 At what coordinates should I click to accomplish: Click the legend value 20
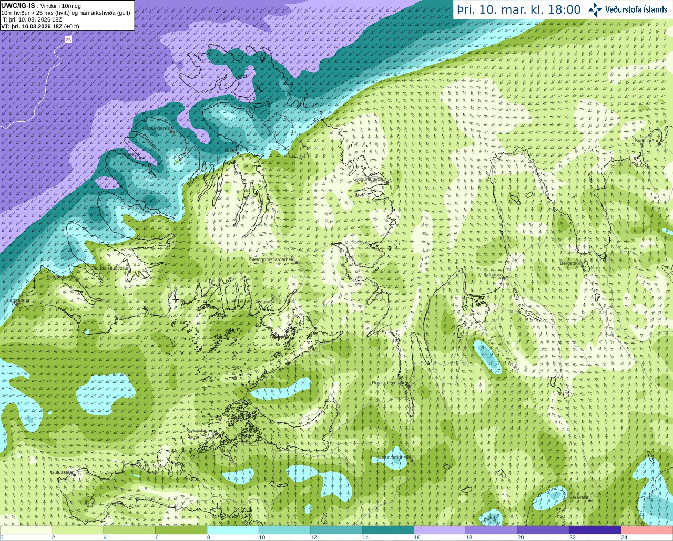coord(521,537)
